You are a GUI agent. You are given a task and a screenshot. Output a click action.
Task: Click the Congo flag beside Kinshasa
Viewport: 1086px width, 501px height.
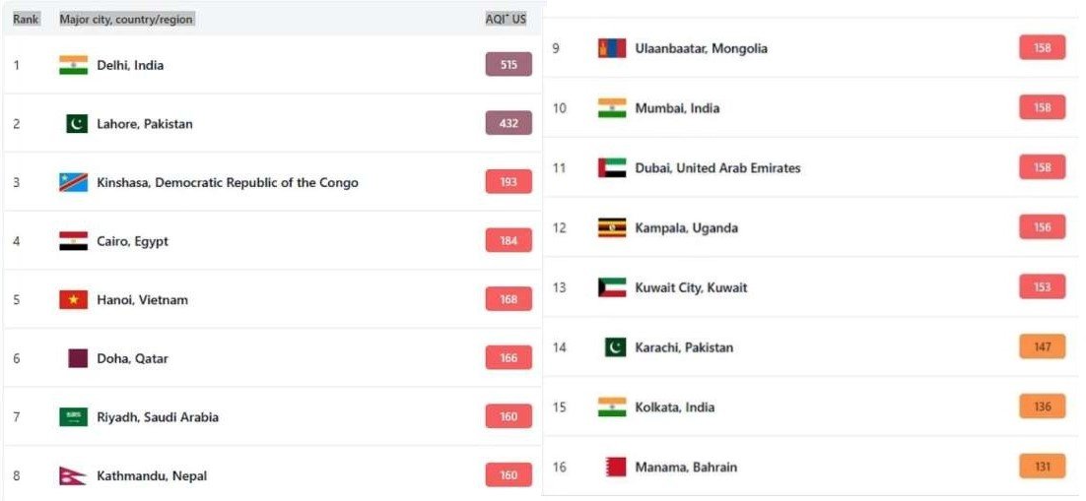click(x=73, y=182)
